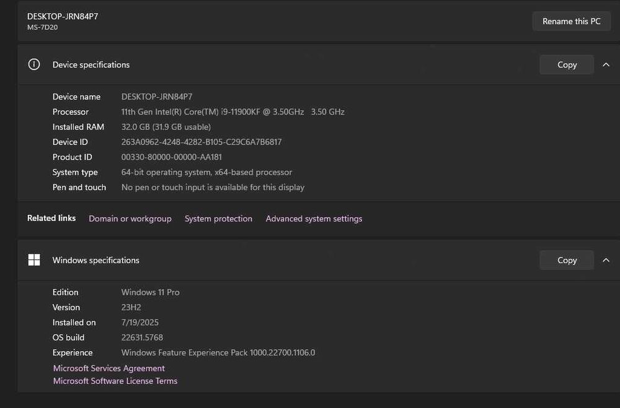This screenshot has width=620, height=408.
Task: Click the Windows logo icon
Action: tap(34, 260)
